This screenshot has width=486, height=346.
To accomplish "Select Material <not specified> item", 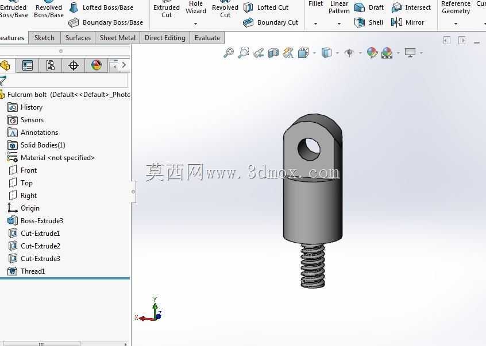I will point(51,158).
